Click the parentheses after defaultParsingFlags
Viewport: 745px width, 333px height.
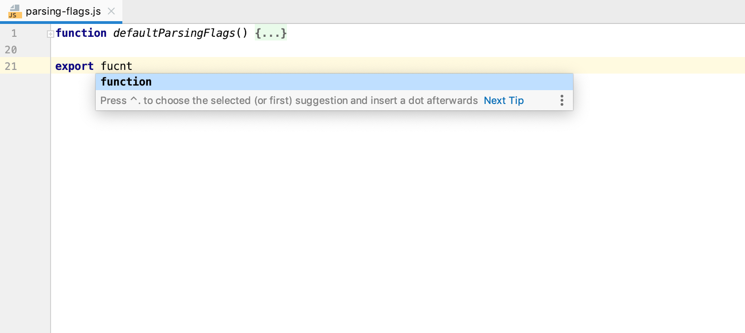(242, 33)
